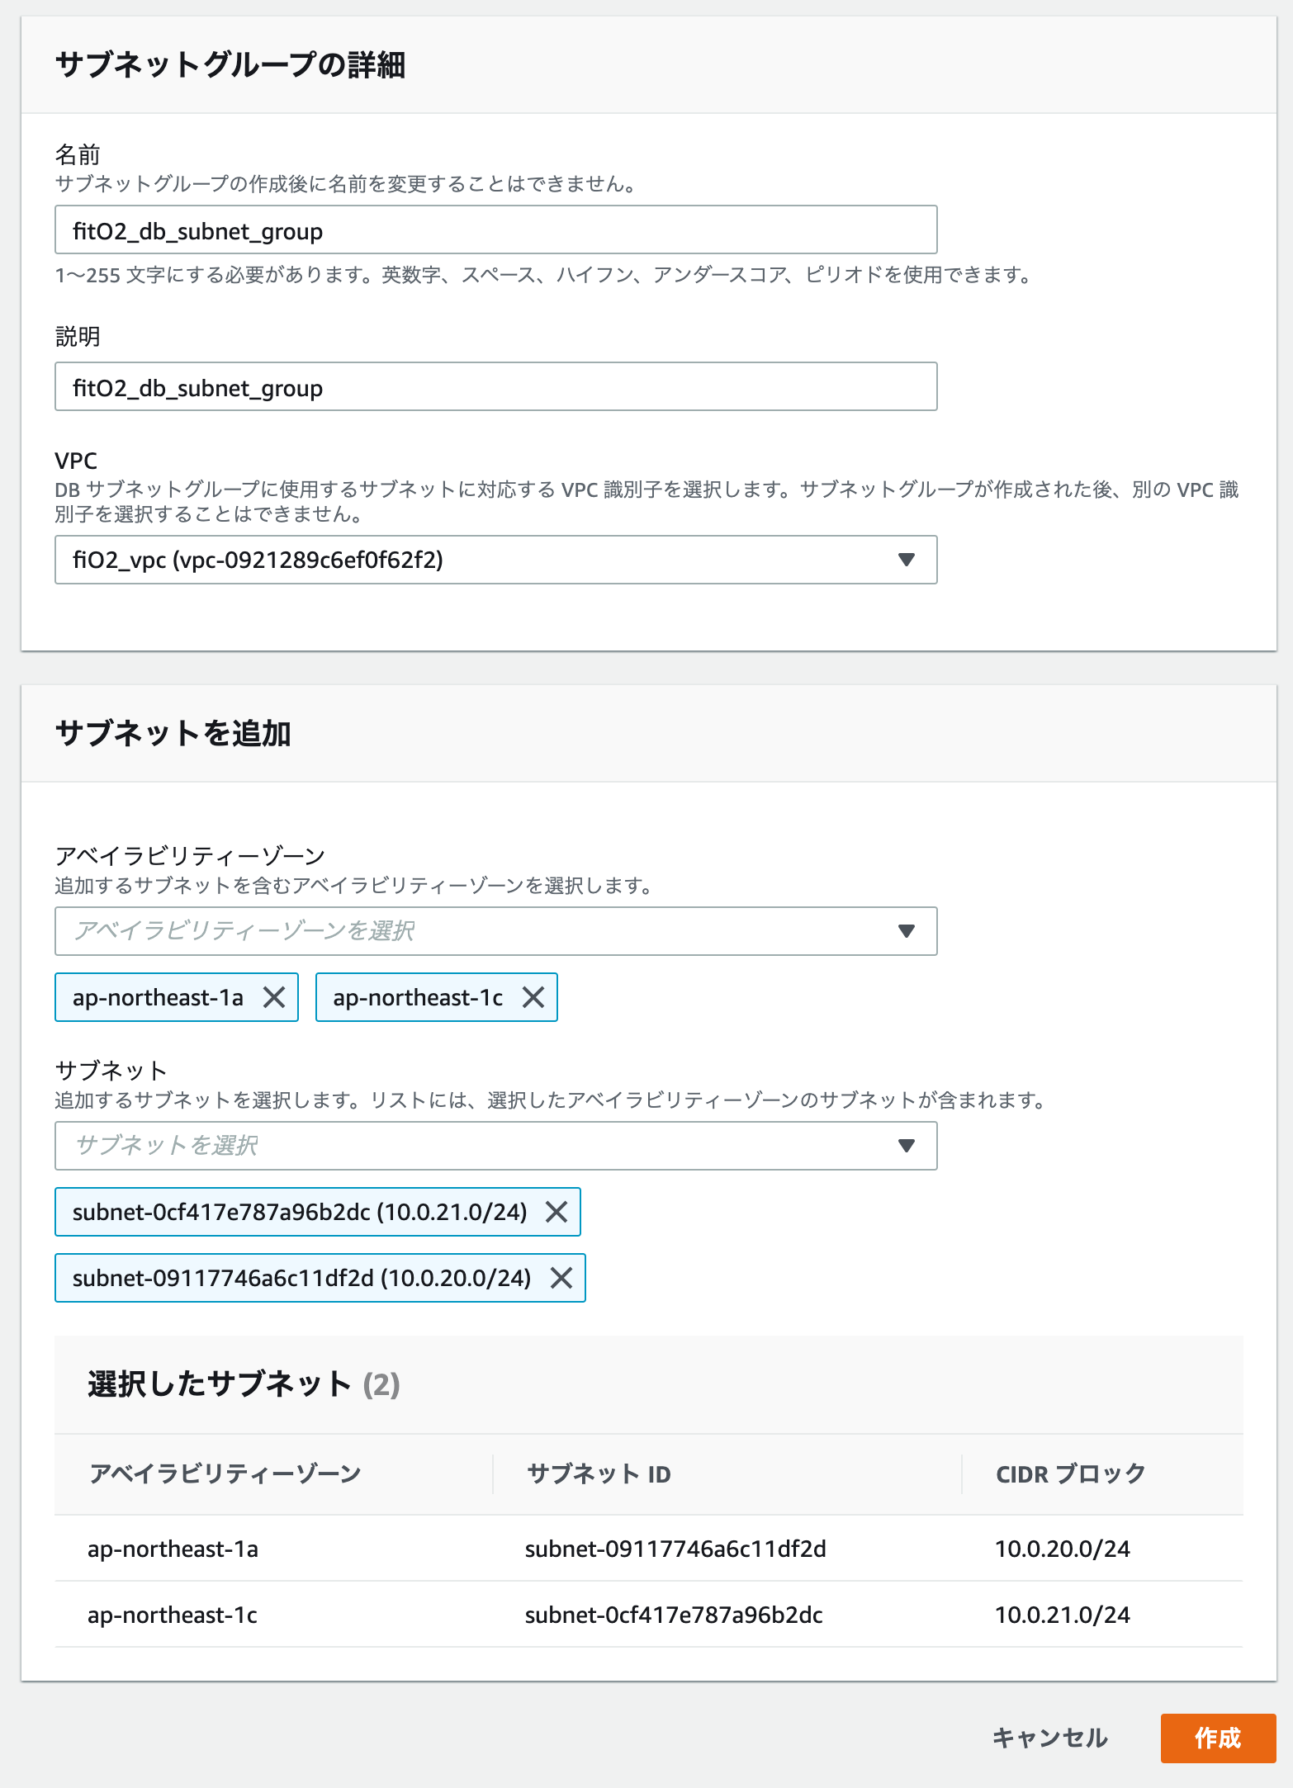This screenshot has width=1293, height=1788.
Task: Expand the availability zone selection dropdown
Action: coord(495,931)
